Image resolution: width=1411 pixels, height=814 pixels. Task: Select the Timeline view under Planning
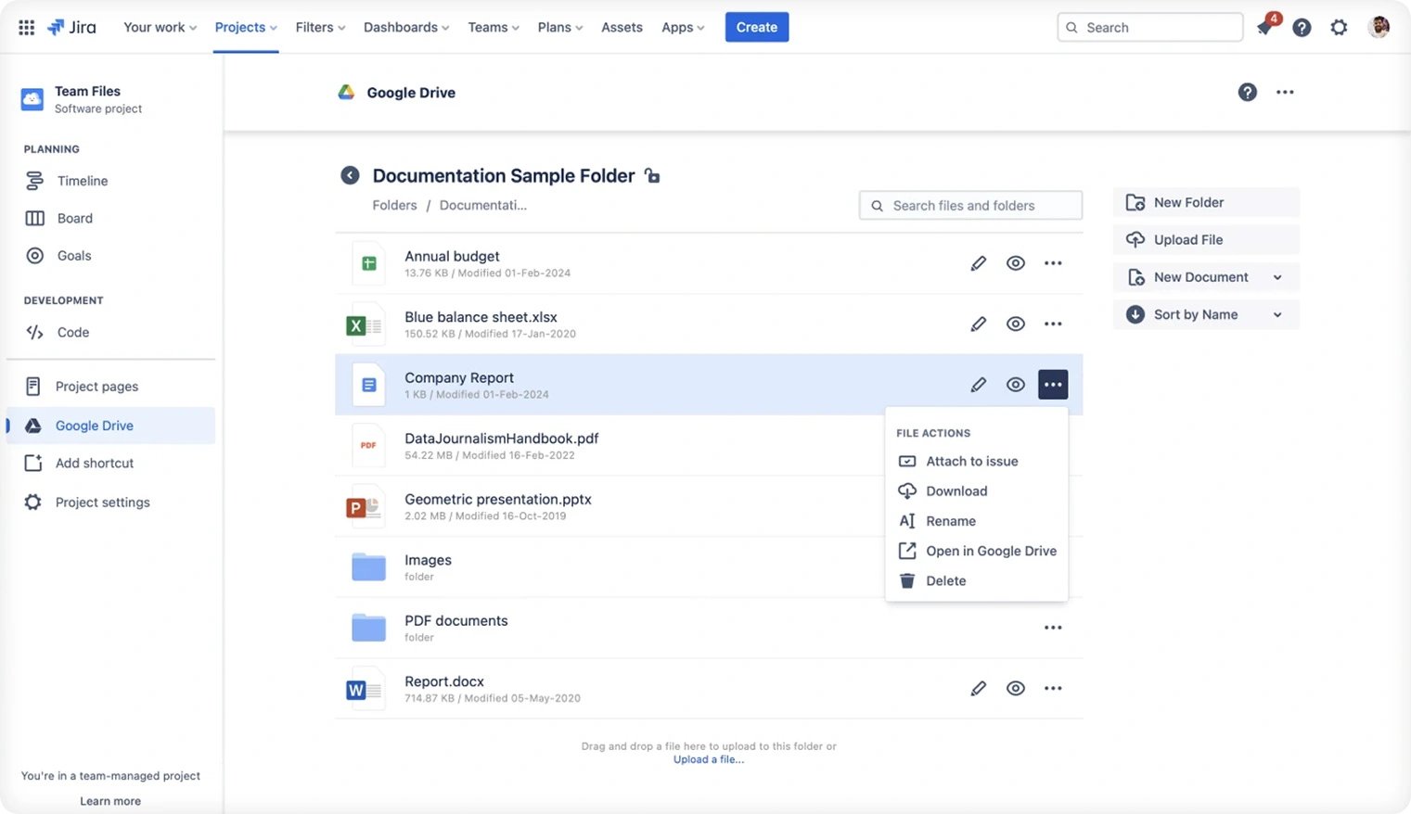tap(82, 180)
